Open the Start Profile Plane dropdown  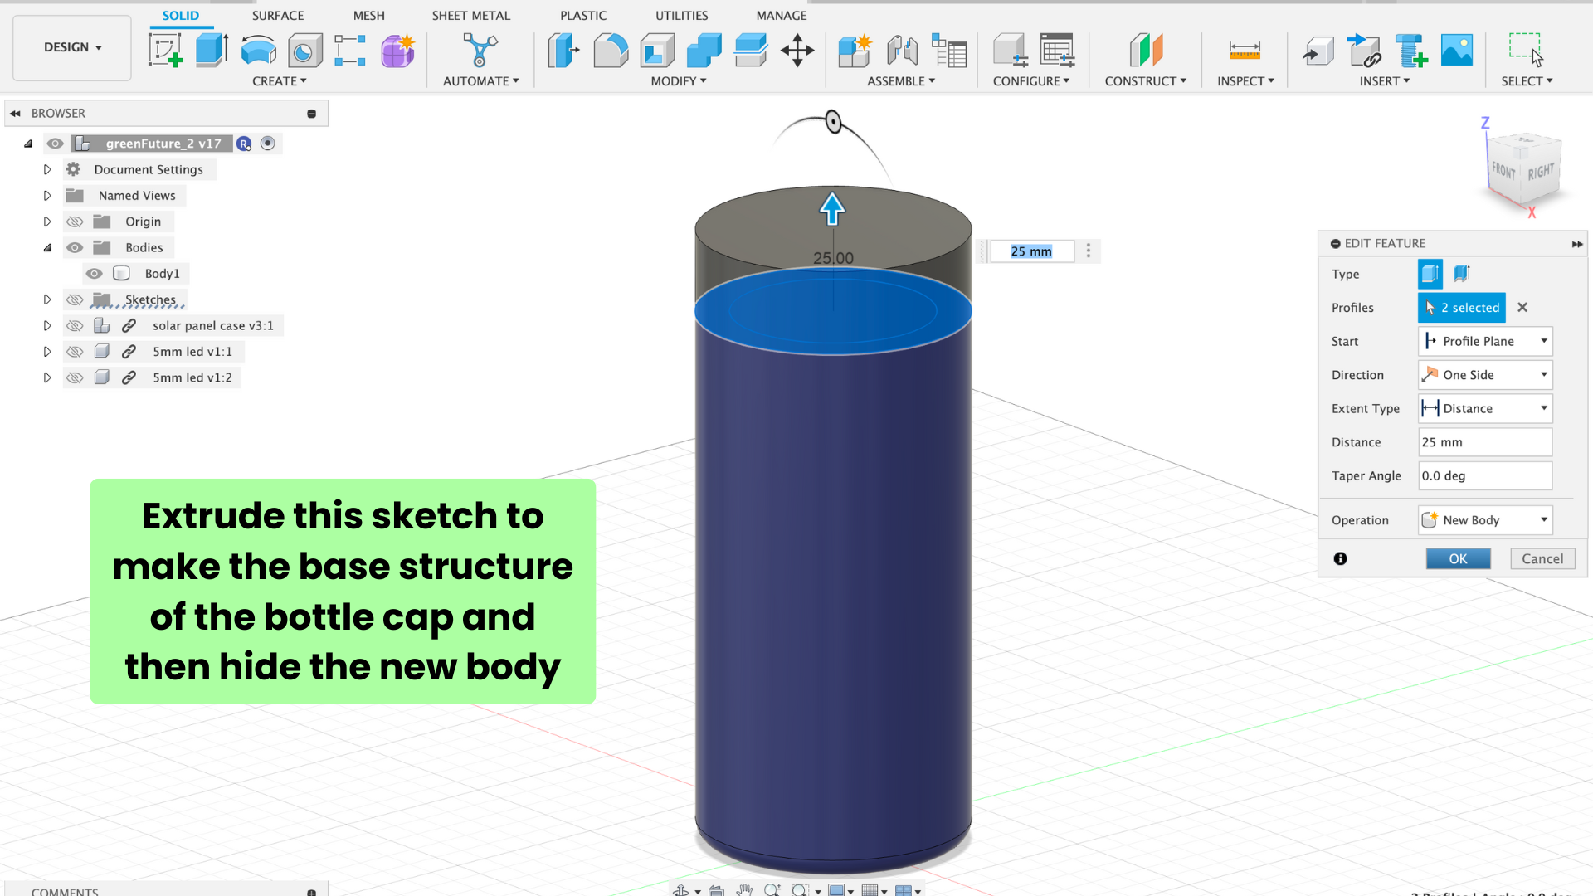pyautogui.click(x=1485, y=341)
